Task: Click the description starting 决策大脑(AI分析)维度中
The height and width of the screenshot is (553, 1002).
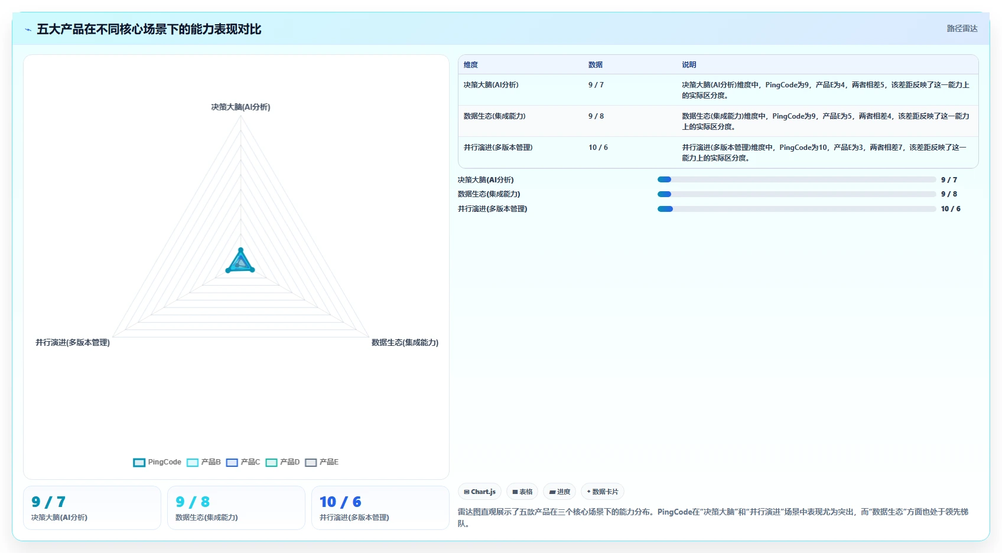Action: tap(826, 90)
